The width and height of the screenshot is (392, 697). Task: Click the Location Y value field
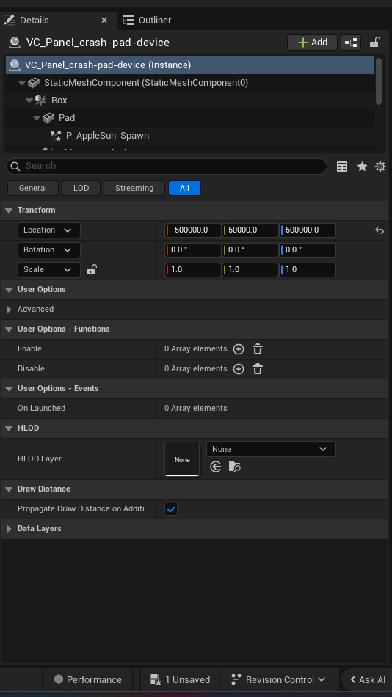250,230
